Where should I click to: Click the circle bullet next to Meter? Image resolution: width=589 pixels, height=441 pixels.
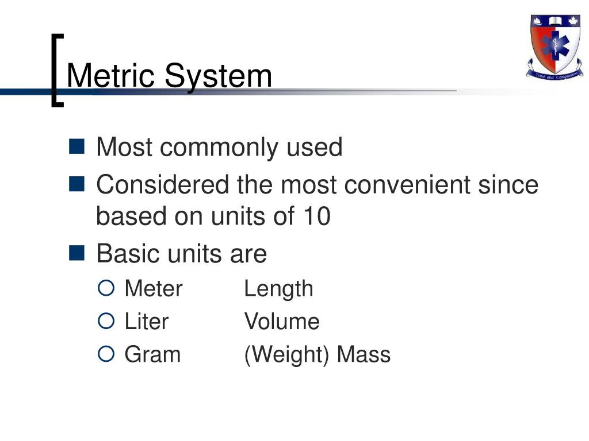[106, 288]
